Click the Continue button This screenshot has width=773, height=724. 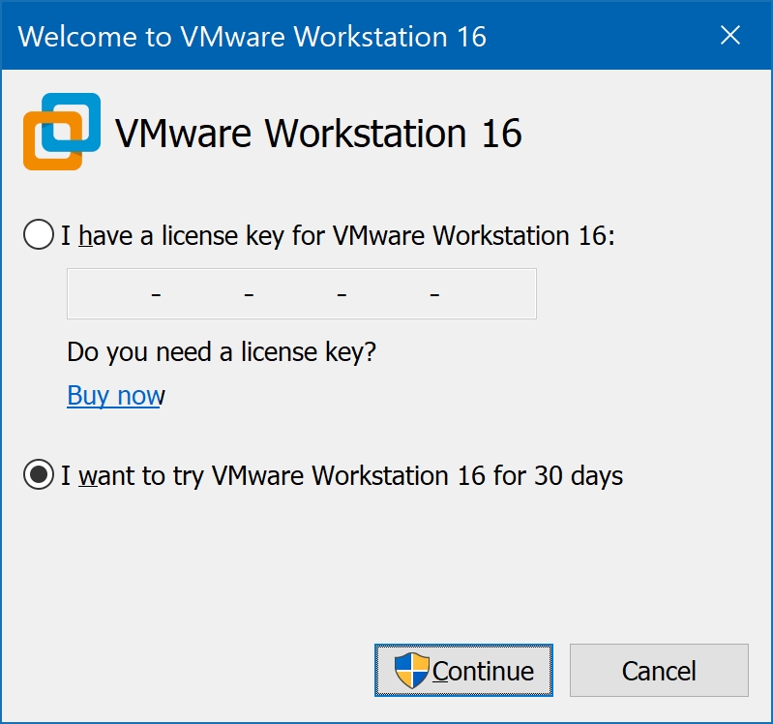click(463, 670)
